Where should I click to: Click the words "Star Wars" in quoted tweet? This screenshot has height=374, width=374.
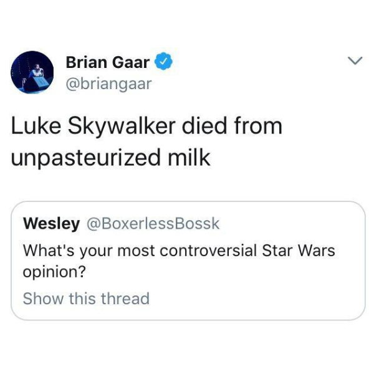tap(299, 251)
